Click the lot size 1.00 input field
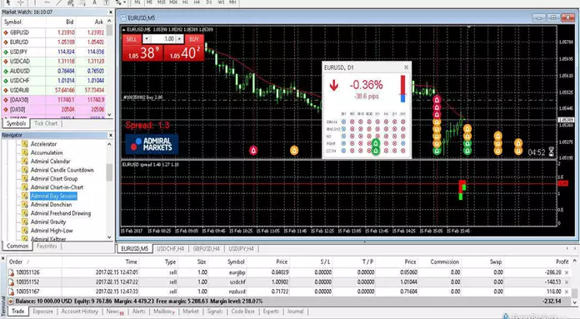The width and height of the screenshot is (580, 319). tap(163, 39)
